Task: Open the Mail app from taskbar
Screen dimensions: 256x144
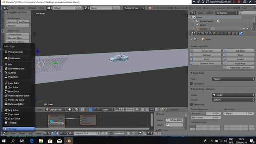Action: tap(60, 140)
